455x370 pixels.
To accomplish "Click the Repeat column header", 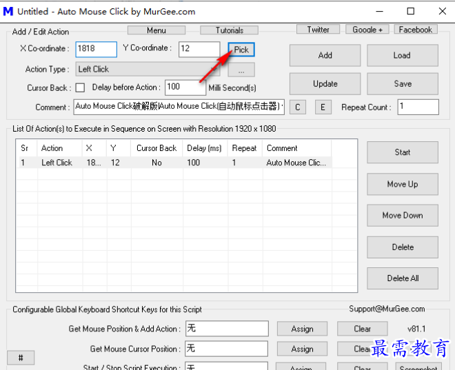I will [245, 148].
